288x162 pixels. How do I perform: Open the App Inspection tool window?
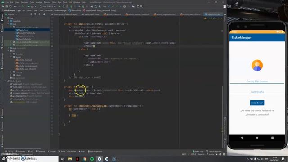95,151
